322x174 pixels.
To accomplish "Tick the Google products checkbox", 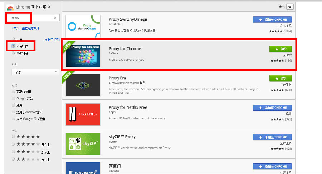I will point(13,98).
